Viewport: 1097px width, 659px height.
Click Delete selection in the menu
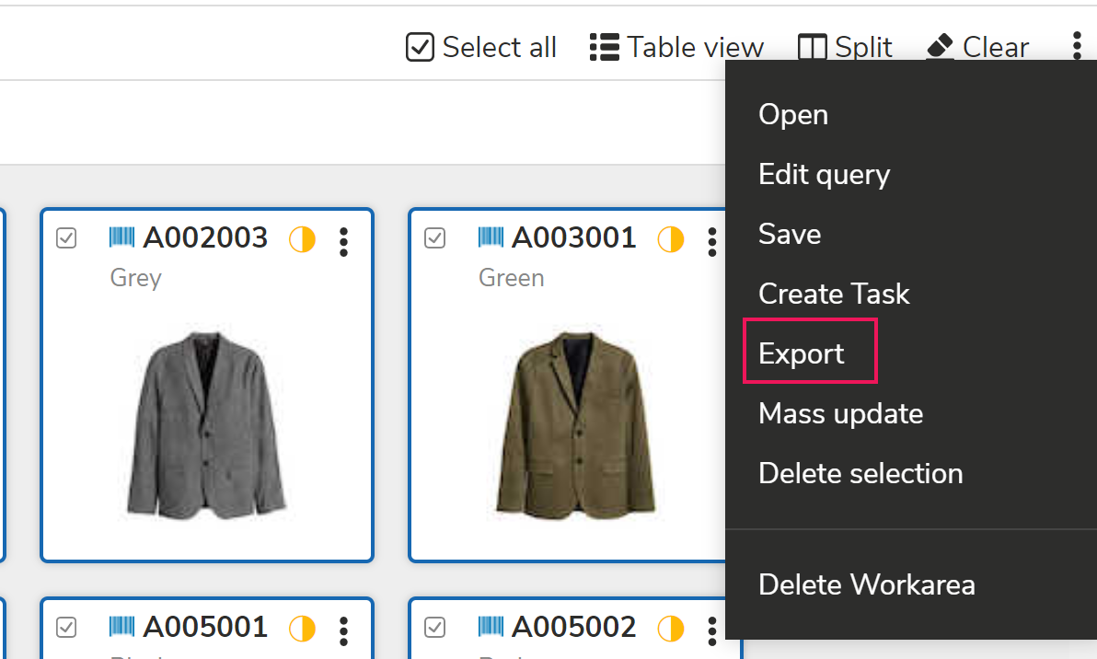pyautogui.click(x=860, y=474)
